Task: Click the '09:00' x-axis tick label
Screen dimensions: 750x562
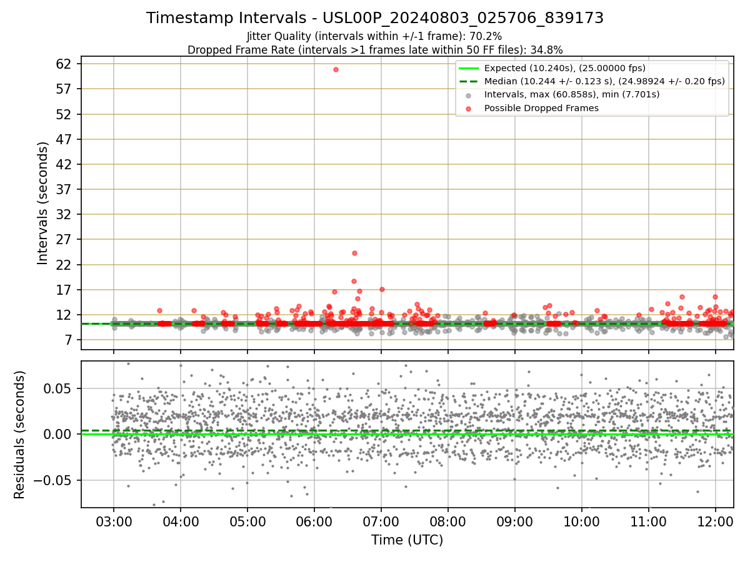Action: pyautogui.click(x=515, y=521)
